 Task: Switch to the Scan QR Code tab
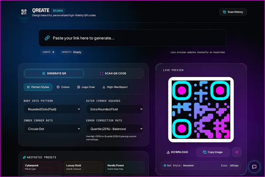point(113,73)
